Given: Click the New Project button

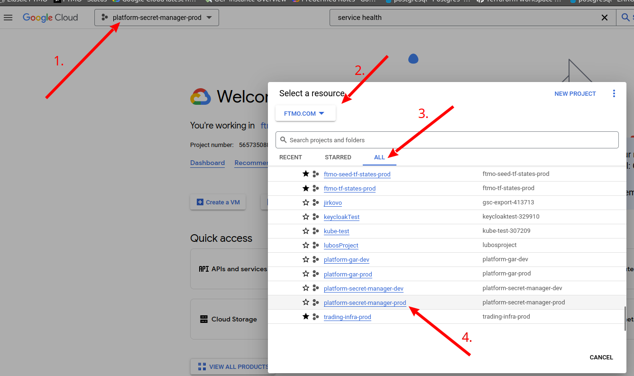Looking at the screenshot, I should coord(575,94).
